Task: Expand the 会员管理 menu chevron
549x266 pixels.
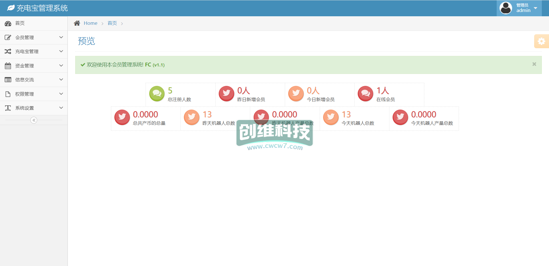Action: [61, 37]
